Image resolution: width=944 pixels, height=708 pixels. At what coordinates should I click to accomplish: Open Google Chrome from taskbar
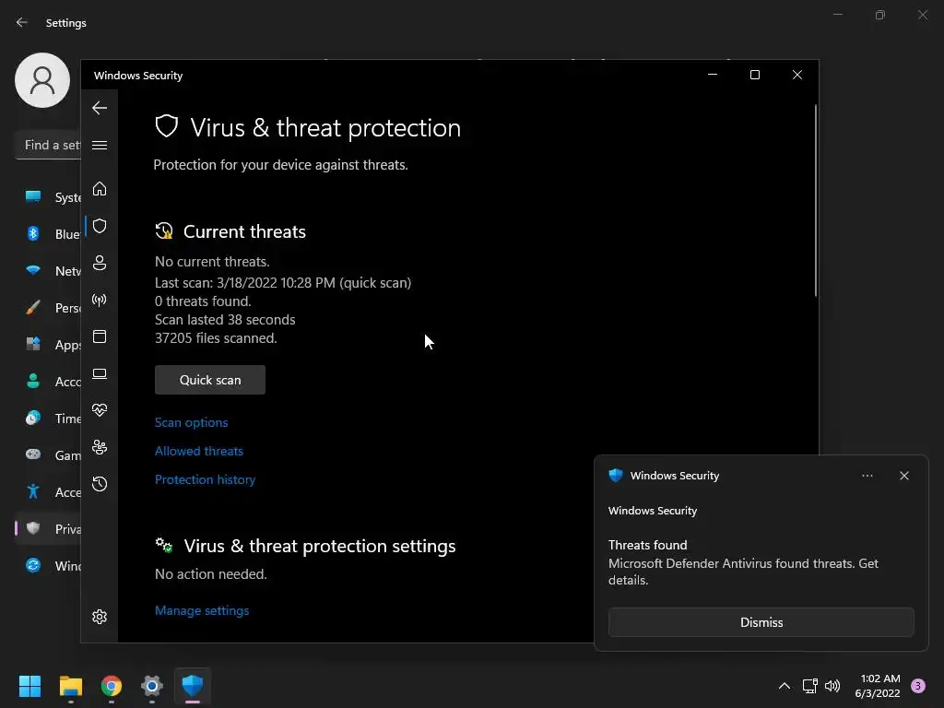(x=112, y=686)
